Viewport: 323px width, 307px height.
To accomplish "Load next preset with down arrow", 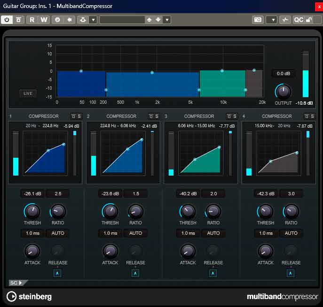I will pos(158,20).
